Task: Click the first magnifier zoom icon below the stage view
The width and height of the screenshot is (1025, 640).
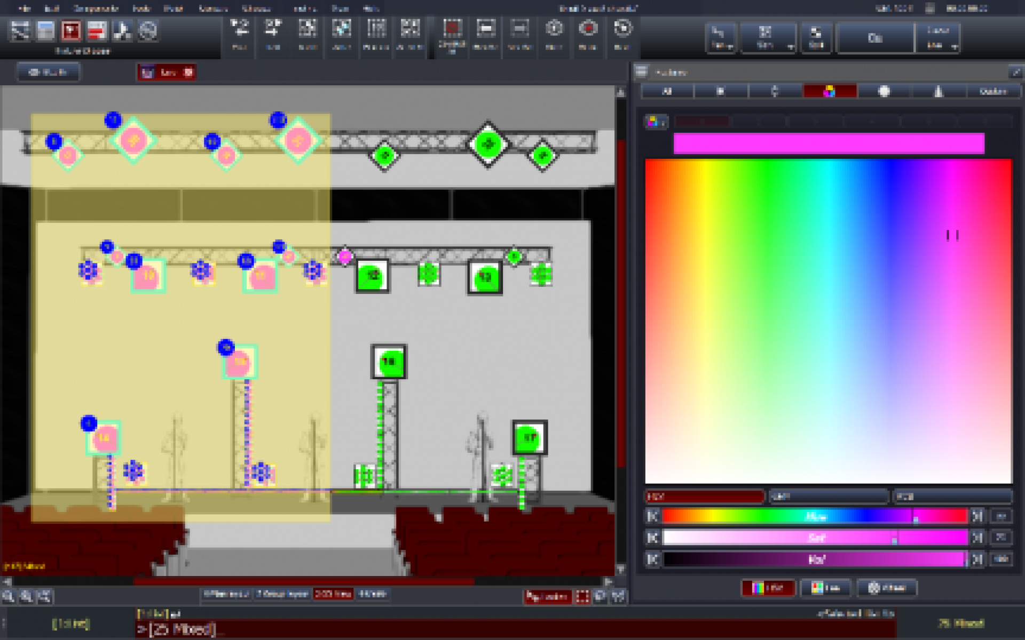Action: point(9,596)
